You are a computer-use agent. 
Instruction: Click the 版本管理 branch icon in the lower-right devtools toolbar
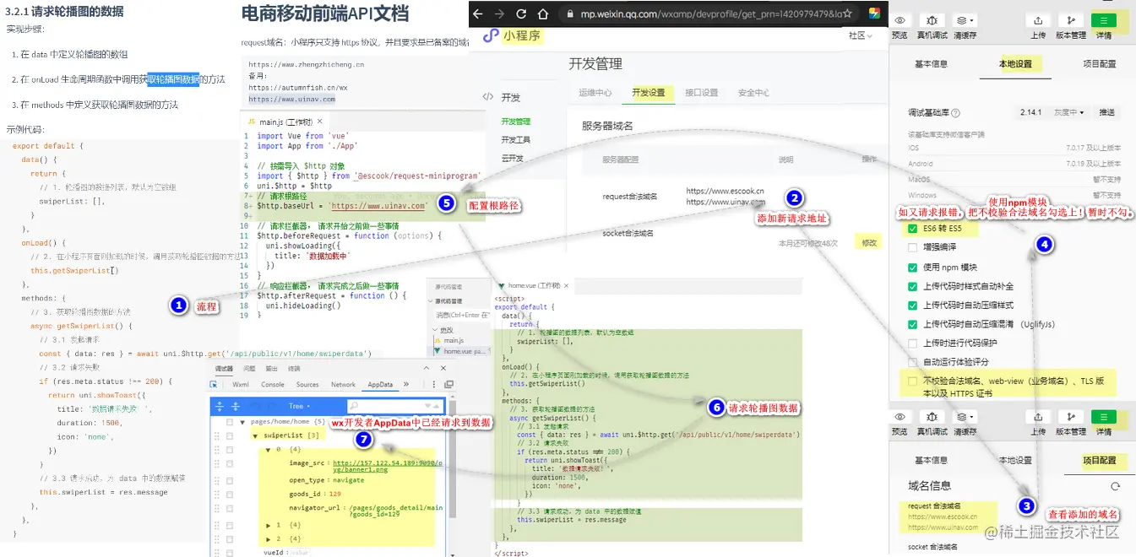(x=1071, y=417)
